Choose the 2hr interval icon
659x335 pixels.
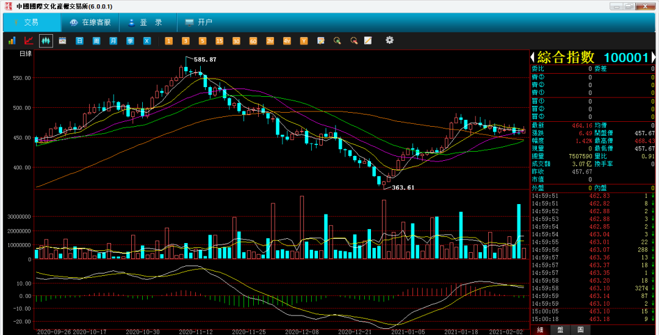[270, 41]
